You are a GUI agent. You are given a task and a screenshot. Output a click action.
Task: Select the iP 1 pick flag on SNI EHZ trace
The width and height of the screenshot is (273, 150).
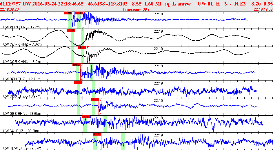click(x=86, y=117)
